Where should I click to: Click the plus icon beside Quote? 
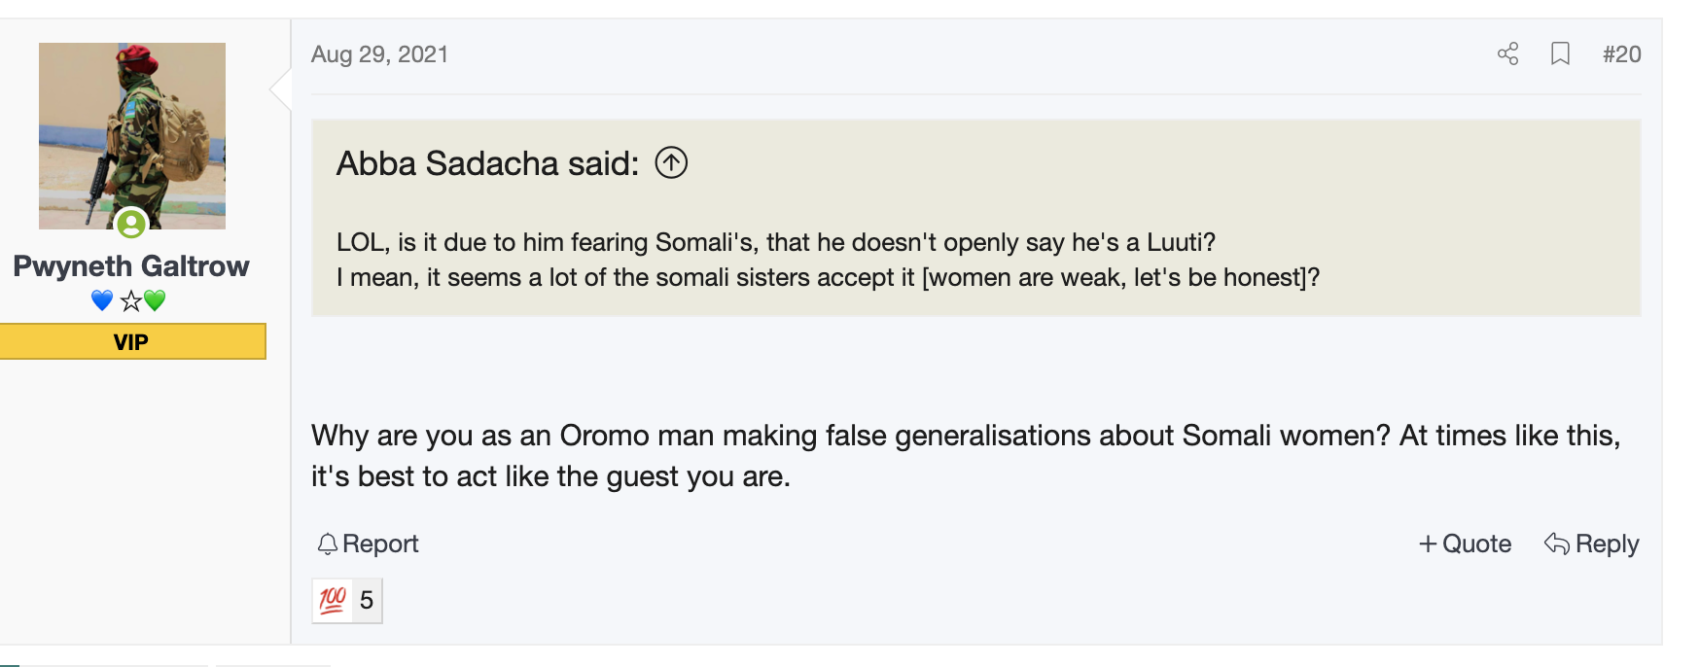click(1428, 544)
